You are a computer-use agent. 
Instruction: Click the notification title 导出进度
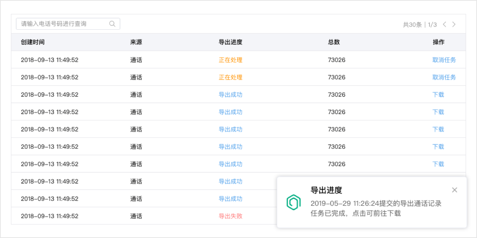click(326, 190)
